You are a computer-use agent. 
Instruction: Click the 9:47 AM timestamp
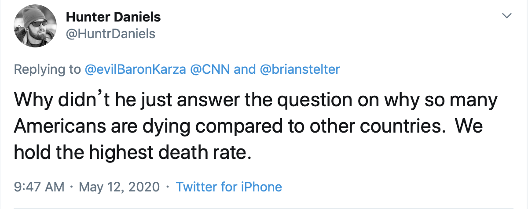point(39,187)
